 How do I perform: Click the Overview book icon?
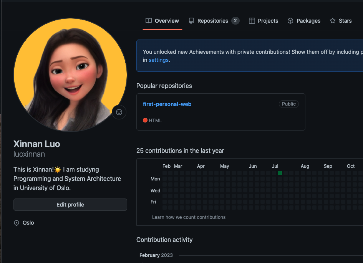click(x=149, y=21)
